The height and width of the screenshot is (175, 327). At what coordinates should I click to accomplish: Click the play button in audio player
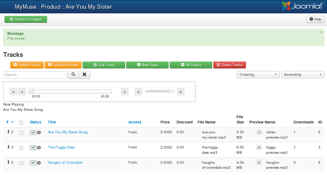pyautogui.click(x=13, y=92)
